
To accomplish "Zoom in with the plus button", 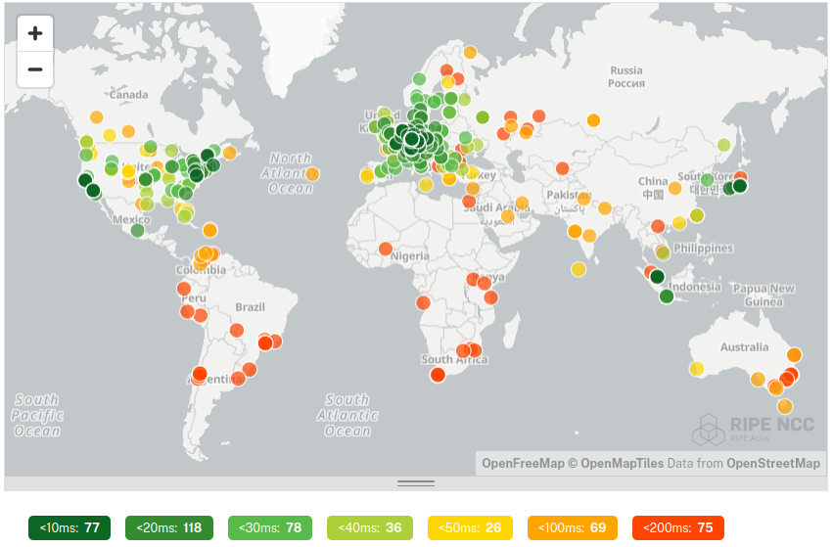I will point(35,33).
